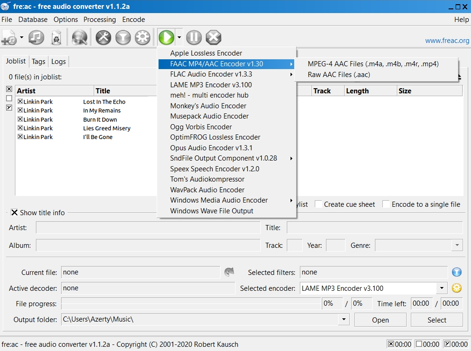Switch to the Logs tab
471x351 pixels.
point(59,62)
